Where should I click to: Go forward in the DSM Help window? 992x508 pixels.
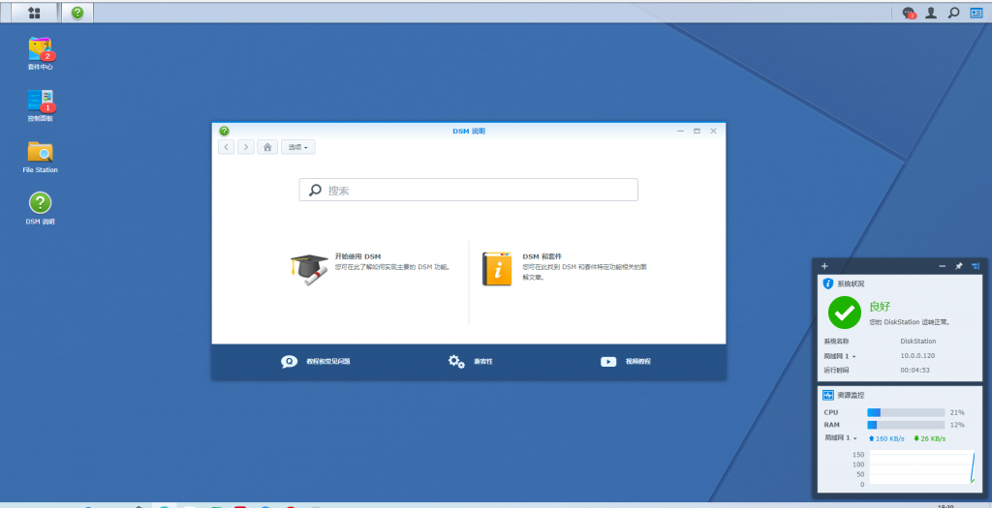pos(246,147)
